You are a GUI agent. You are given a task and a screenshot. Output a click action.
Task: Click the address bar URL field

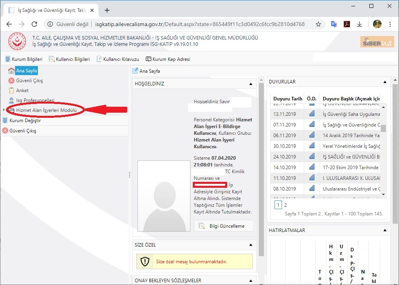[200, 24]
